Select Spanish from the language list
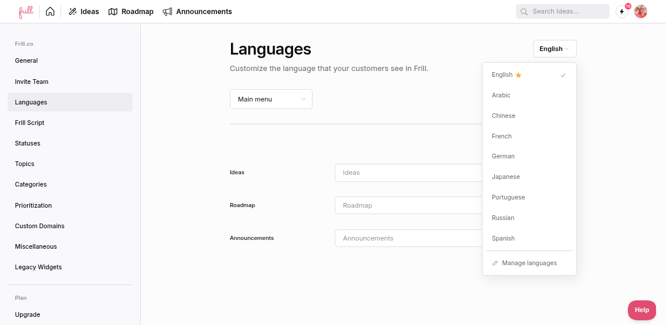Image resolution: width=666 pixels, height=325 pixels. pos(529,238)
